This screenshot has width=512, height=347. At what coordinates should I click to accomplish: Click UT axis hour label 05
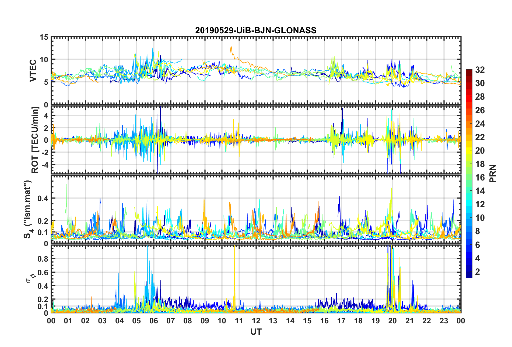coord(136,321)
